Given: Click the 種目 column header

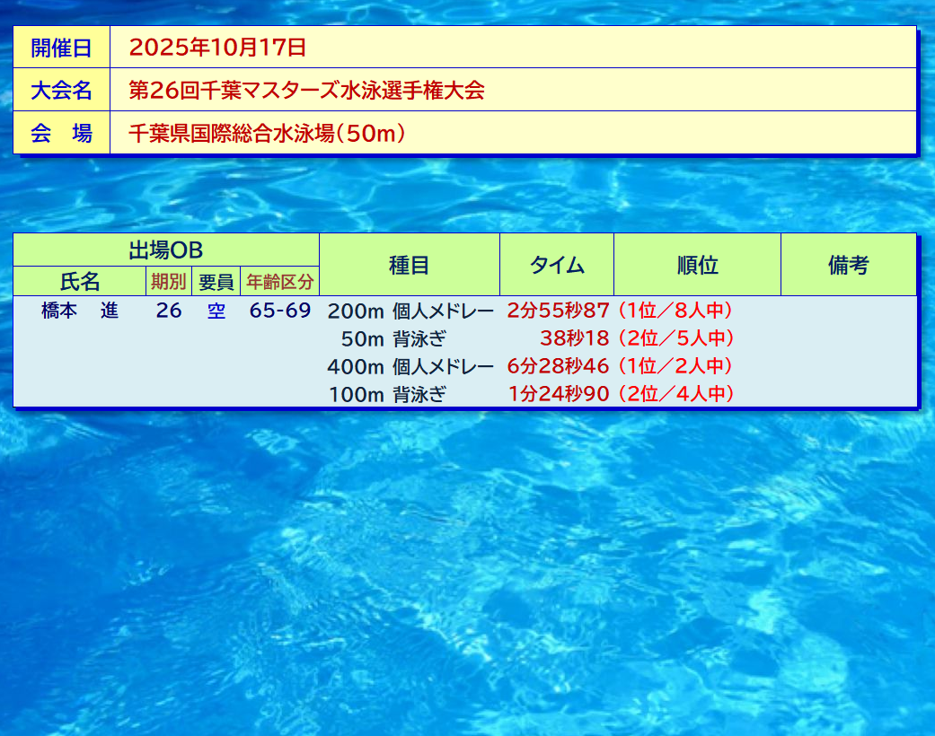Looking at the screenshot, I should pyautogui.click(x=409, y=265).
